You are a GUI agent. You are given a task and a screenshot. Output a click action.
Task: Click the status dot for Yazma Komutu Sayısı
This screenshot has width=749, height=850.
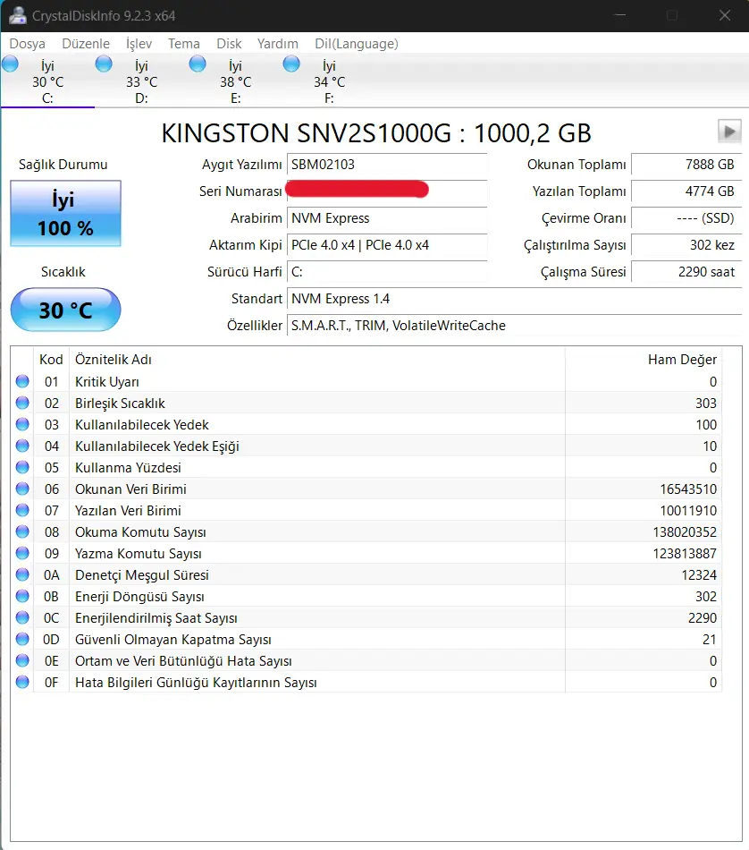click(x=22, y=553)
